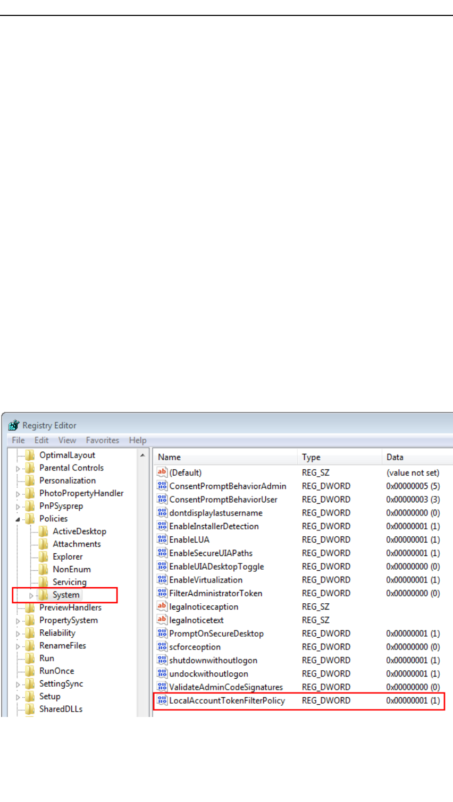Select the dontdisplaylastusername value name
This screenshot has height=802, width=453.
[216, 513]
